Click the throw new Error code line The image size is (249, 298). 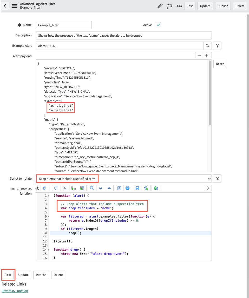point(95,254)
